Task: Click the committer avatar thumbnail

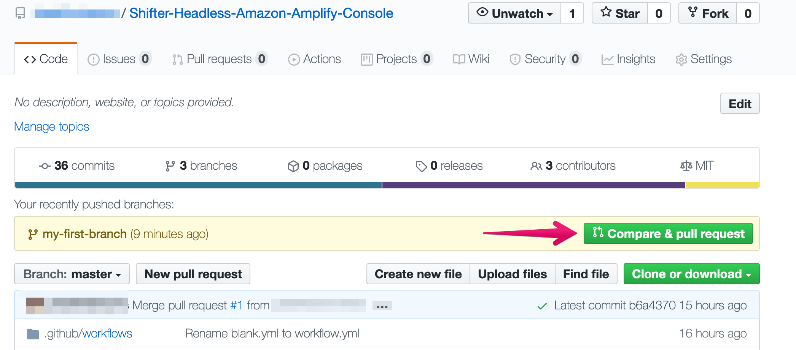Action: click(35, 306)
